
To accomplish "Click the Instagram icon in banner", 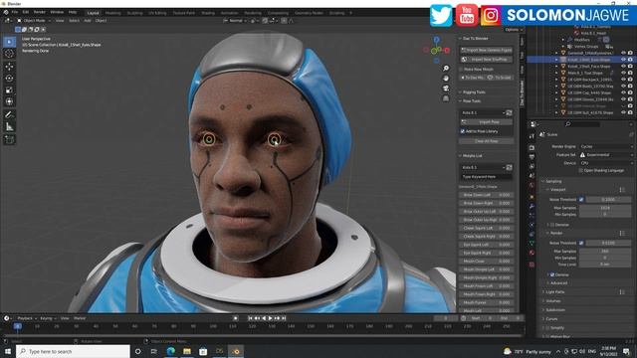I will click(491, 16).
